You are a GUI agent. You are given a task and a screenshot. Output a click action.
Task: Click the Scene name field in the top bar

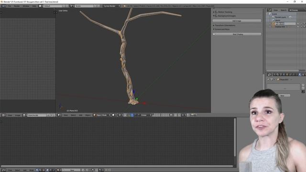tap(84, 6)
